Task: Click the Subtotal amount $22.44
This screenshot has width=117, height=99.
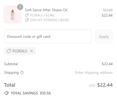Action: [x=107, y=64]
